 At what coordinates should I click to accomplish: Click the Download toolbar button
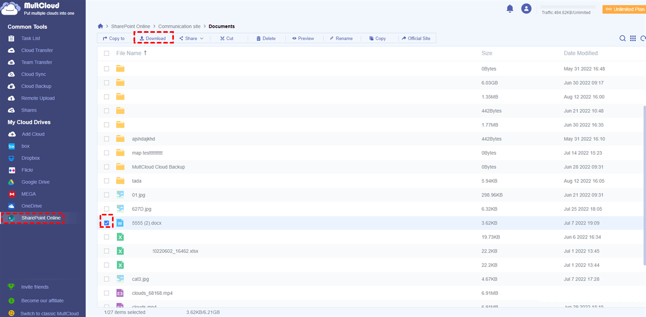pyautogui.click(x=152, y=39)
